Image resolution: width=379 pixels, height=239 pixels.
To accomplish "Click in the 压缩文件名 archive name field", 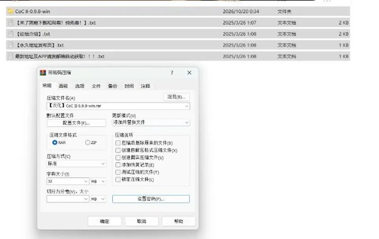I will (x=118, y=106).
